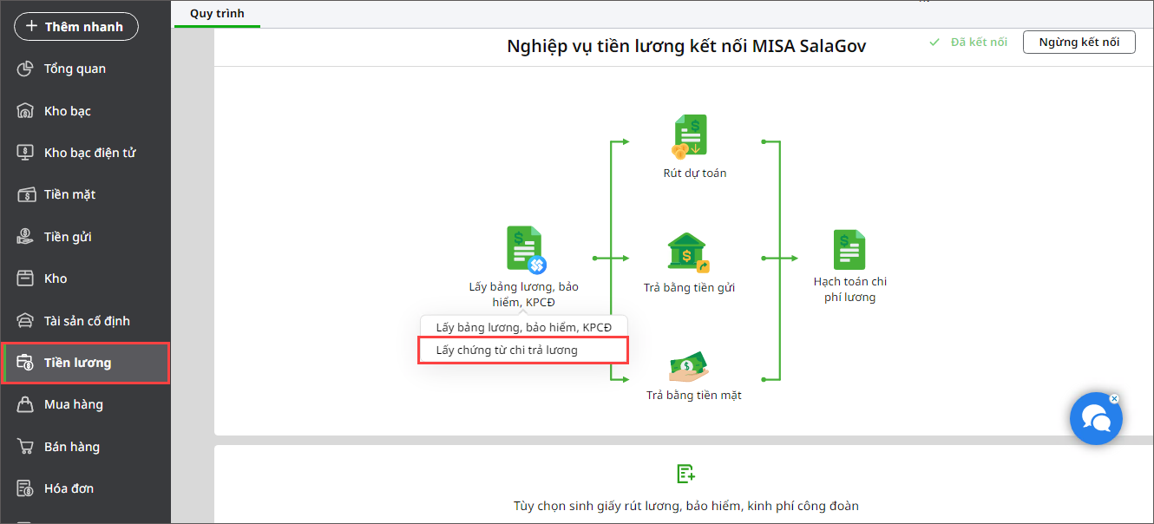This screenshot has width=1154, height=524.
Task: Open the Hóa đơn invoice icon
Action: 26,488
